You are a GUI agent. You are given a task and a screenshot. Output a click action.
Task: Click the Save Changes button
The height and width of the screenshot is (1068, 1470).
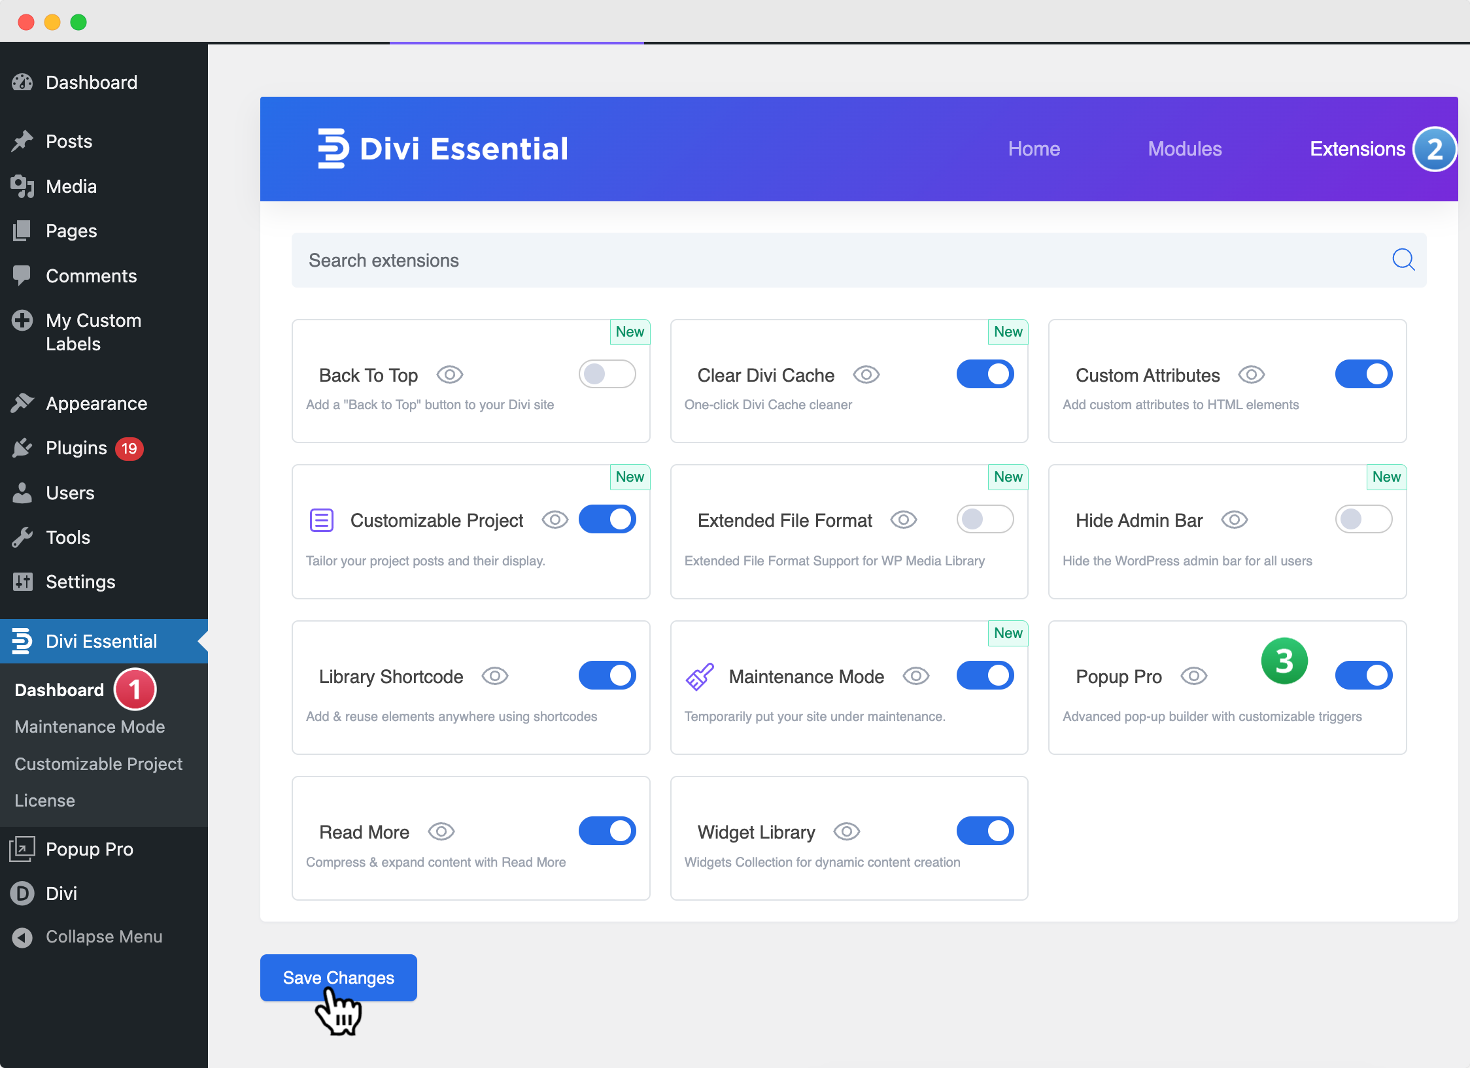[x=339, y=978]
